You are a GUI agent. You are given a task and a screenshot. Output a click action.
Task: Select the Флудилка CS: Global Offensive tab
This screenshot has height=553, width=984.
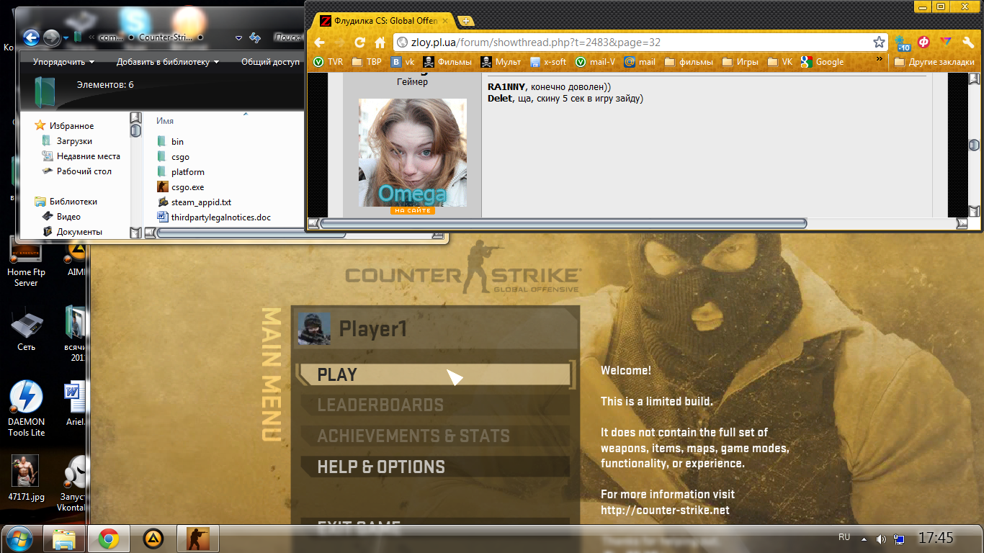click(385, 21)
